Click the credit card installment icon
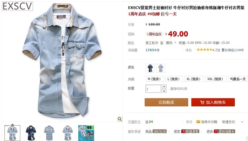Screen dimensions: 248x141 [x=198, y=122]
